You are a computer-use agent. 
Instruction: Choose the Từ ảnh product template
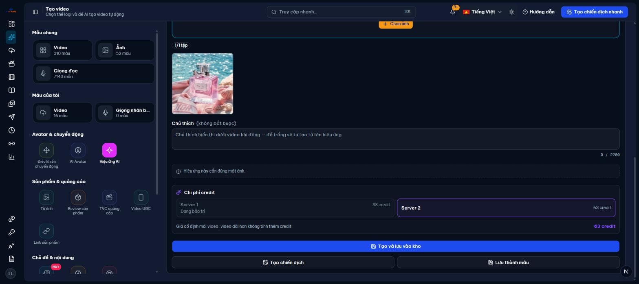click(x=46, y=201)
